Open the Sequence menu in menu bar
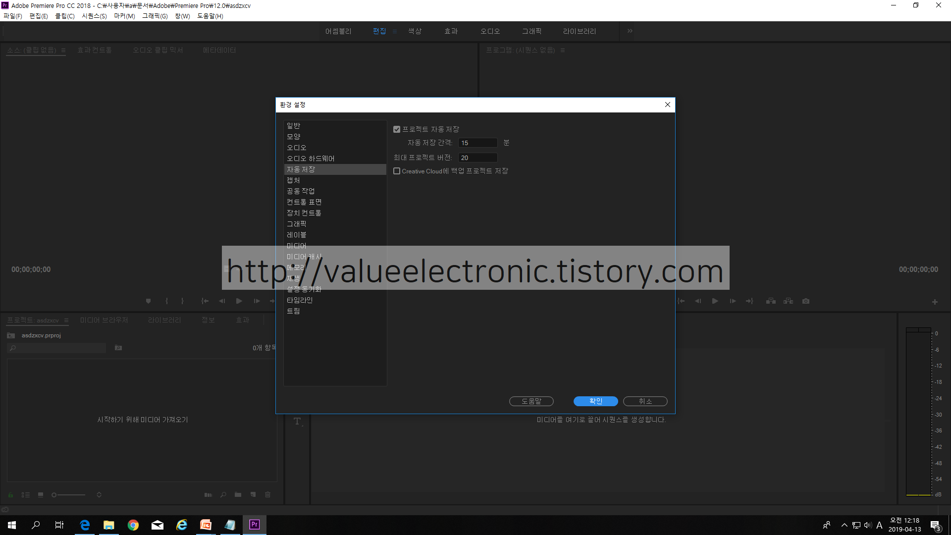The width and height of the screenshot is (951, 535). (x=94, y=16)
